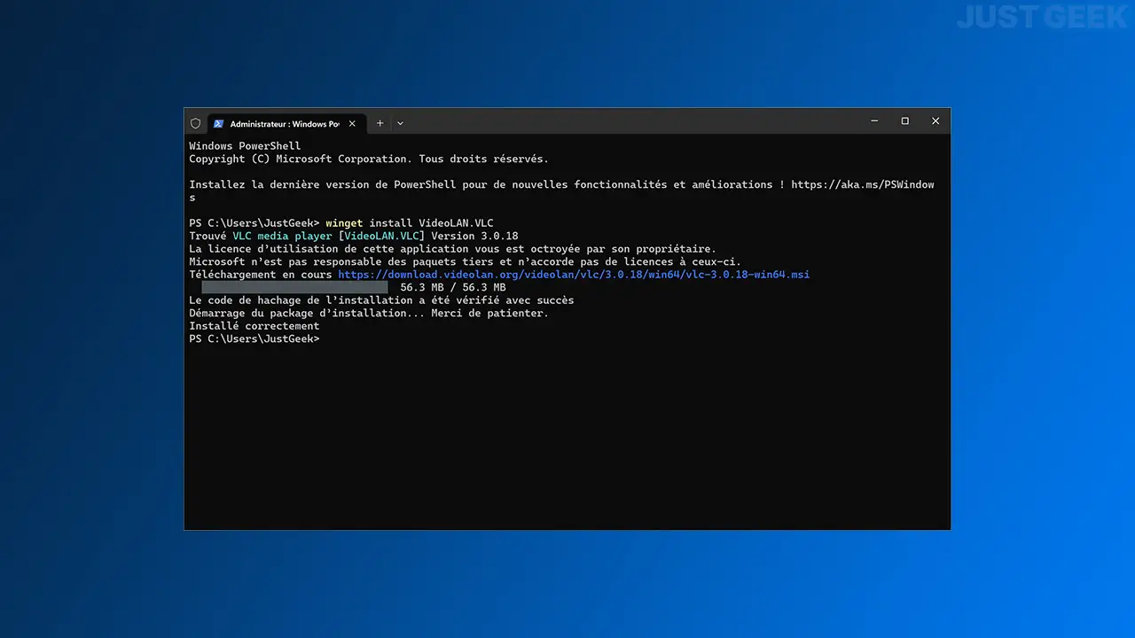Click the 'Installé correctement' line
The image size is (1135, 638).
pos(254,326)
